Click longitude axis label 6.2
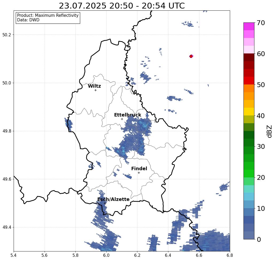Image resolution: width=275 pixels, height=260 pixels. 137,255
